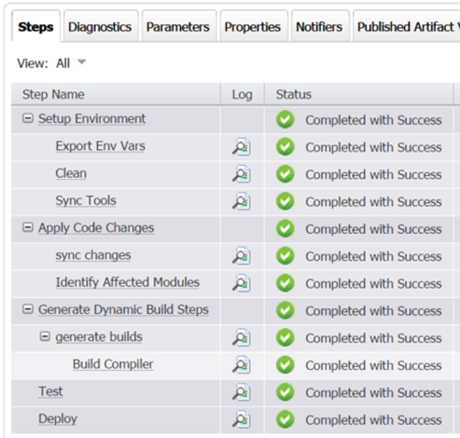The image size is (460, 438).
Task: Open the Build Compiler step link
Action: 113,364
